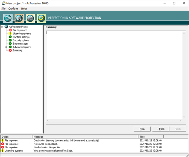Open the File menu
189x157 pixels.
[x=3, y=8]
